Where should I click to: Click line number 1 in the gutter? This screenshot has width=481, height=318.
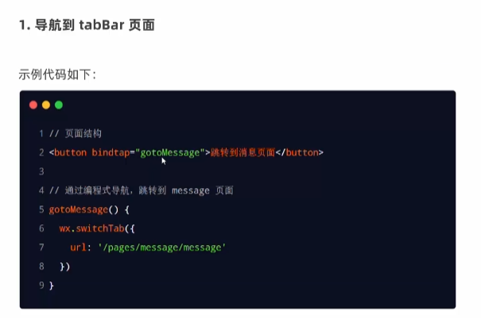point(41,133)
